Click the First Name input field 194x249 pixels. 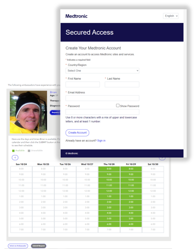coord(83,85)
